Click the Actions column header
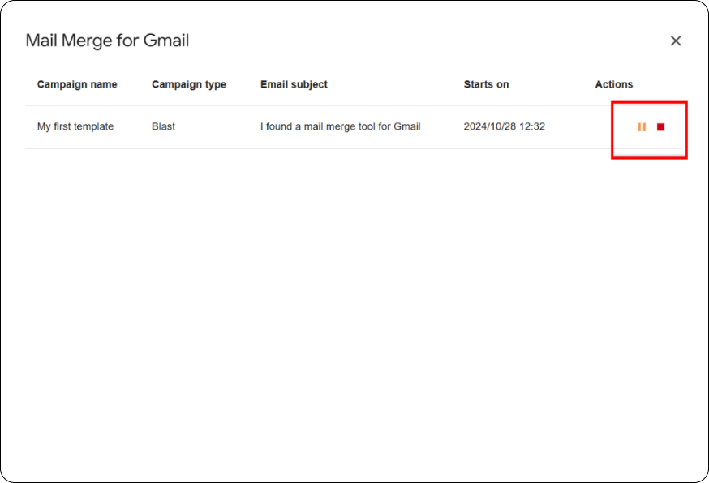709x483 pixels. [613, 84]
